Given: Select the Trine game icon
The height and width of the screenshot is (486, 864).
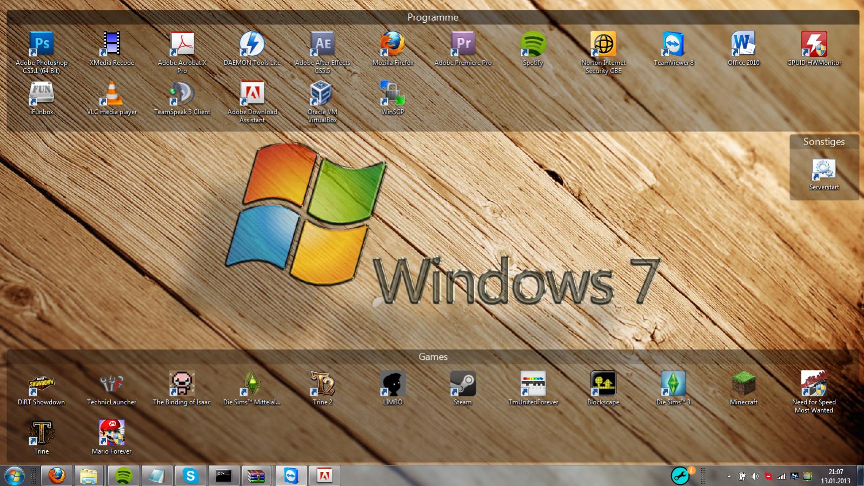Looking at the screenshot, I should pos(42,437).
